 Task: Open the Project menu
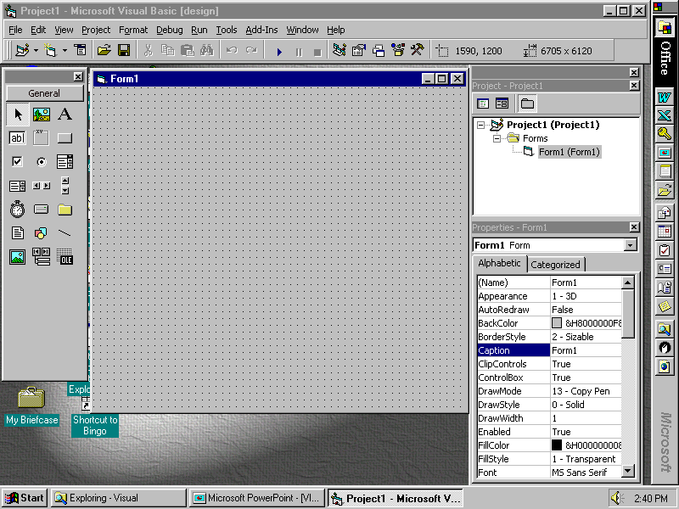click(96, 30)
